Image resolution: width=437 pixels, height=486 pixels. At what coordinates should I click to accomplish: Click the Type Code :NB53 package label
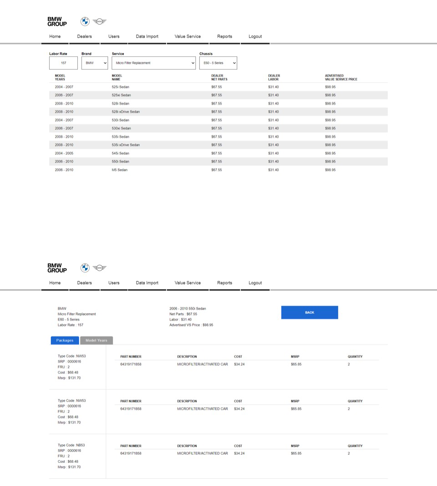coord(71,445)
